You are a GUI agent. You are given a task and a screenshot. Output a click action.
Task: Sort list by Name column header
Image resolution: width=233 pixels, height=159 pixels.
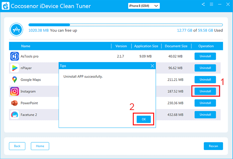pos(26,46)
